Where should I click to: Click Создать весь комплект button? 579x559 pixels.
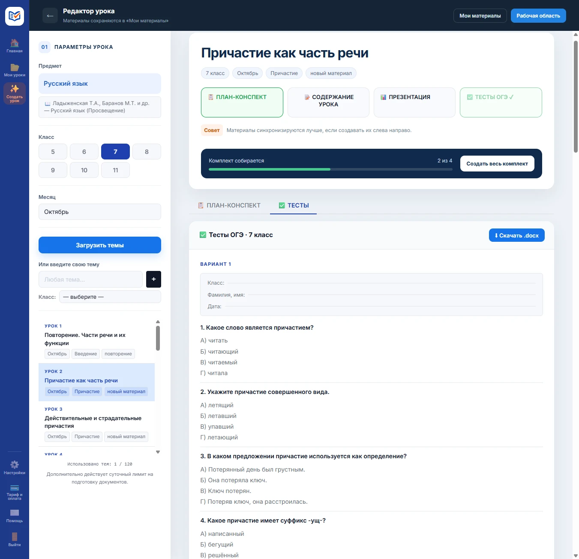click(x=497, y=164)
